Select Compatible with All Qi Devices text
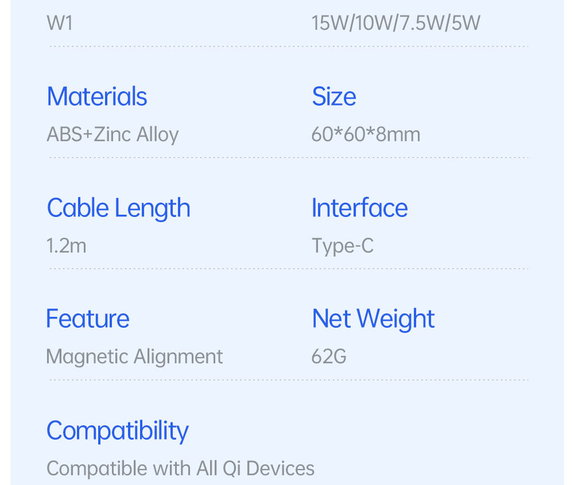 click(180, 468)
